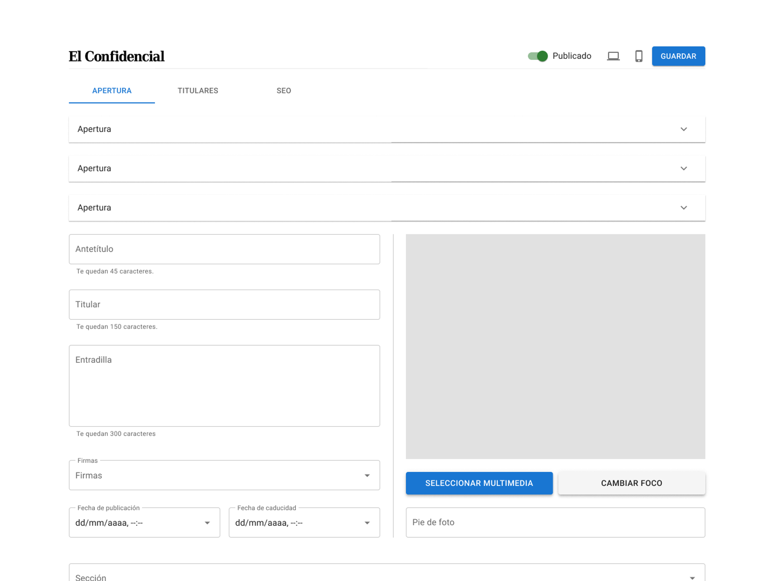Click the CAMBIAR FOCO button
Screen dimensions: 774x581
pyautogui.click(x=631, y=483)
